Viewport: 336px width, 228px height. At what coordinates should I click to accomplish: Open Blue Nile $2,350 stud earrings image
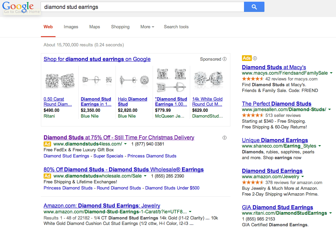click(x=97, y=80)
